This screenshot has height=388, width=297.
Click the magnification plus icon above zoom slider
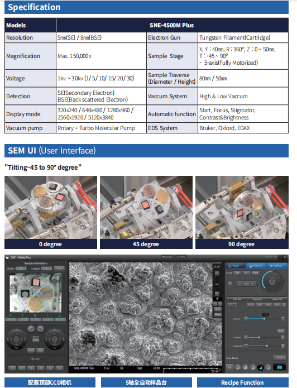(217, 273)
